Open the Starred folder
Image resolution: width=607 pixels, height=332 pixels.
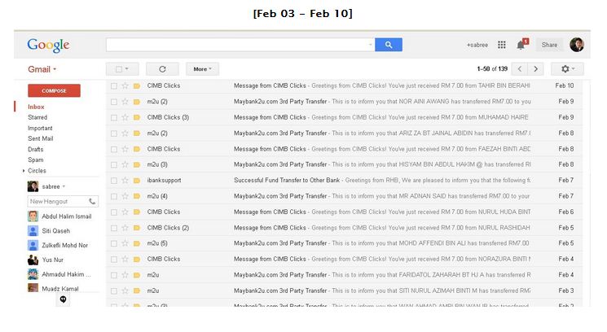[37, 117]
